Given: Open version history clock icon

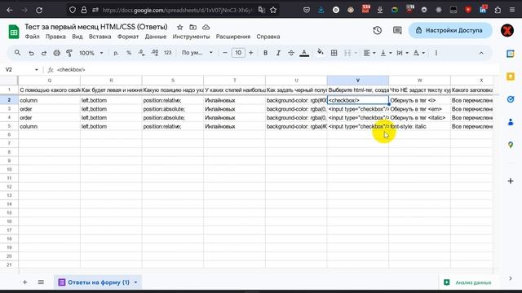Looking at the screenshot, I should pyautogui.click(x=377, y=31).
